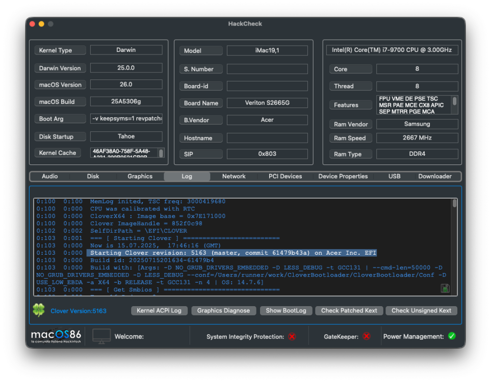
Task: Click the Ram Type value DDR4
Action: pos(417,154)
